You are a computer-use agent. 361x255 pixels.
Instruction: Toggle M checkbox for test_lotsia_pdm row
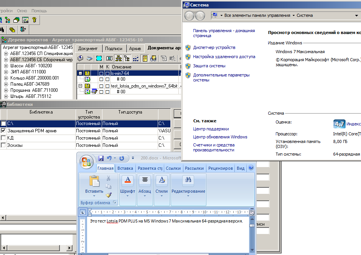(x=101, y=86)
